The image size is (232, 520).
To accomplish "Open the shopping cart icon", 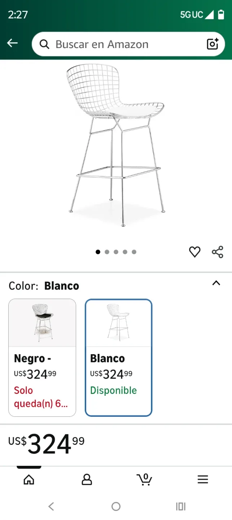I will click(x=145, y=480).
